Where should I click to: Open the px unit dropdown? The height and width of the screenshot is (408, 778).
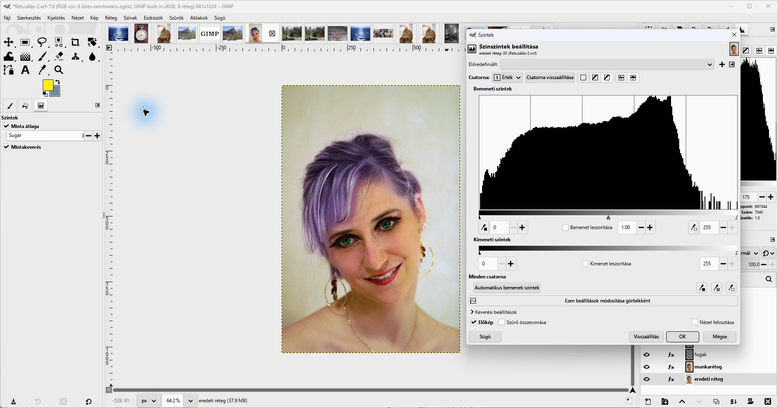coord(148,401)
